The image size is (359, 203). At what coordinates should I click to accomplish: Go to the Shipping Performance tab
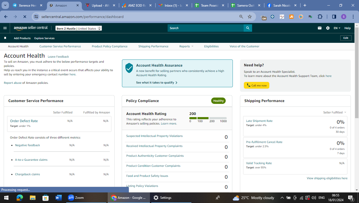pos(153,46)
